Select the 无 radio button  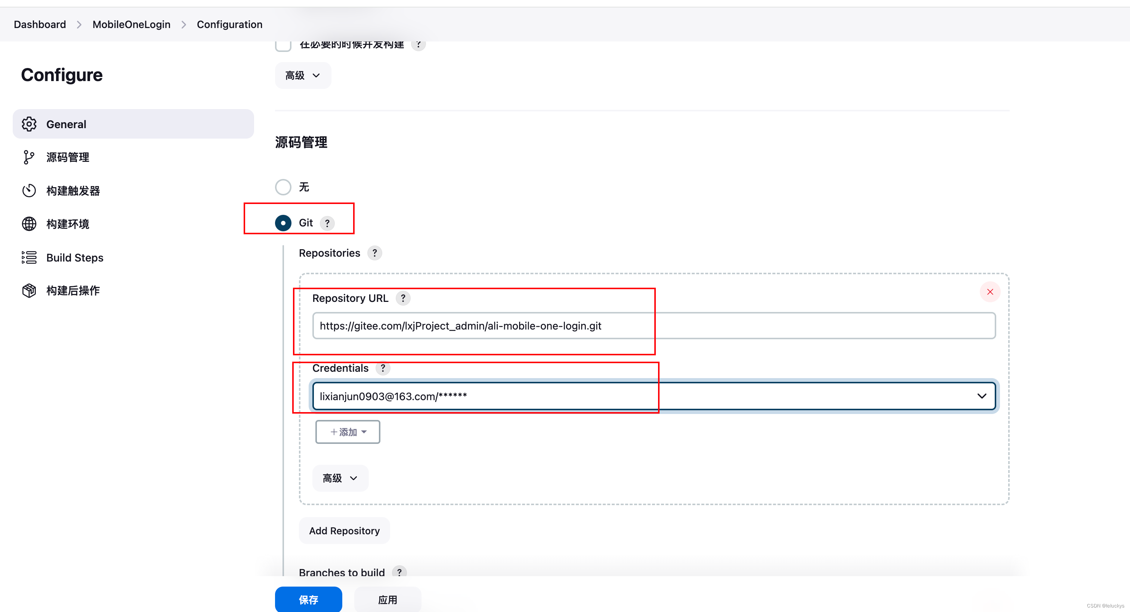283,187
